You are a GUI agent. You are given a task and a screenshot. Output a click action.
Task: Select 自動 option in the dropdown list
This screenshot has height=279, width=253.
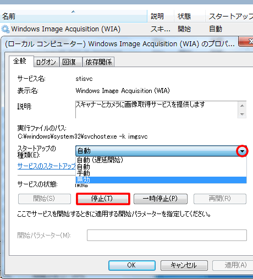tap(161, 167)
